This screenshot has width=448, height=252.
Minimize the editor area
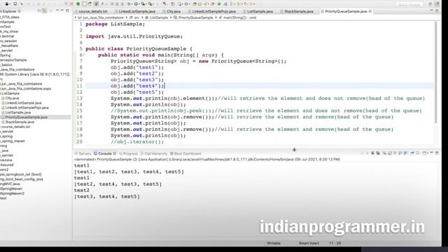point(431,10)
